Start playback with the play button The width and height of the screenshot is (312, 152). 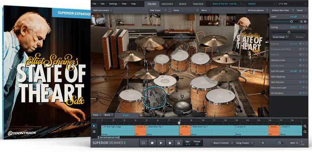[161, 143]
